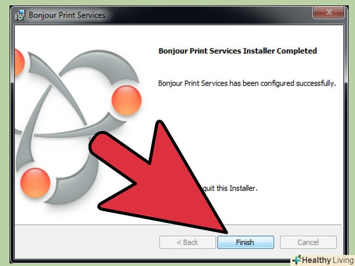Click the Healthy Living watermark text
This screenshot has width=355, height=266.
pyautogui.click(x=328, y=260)
